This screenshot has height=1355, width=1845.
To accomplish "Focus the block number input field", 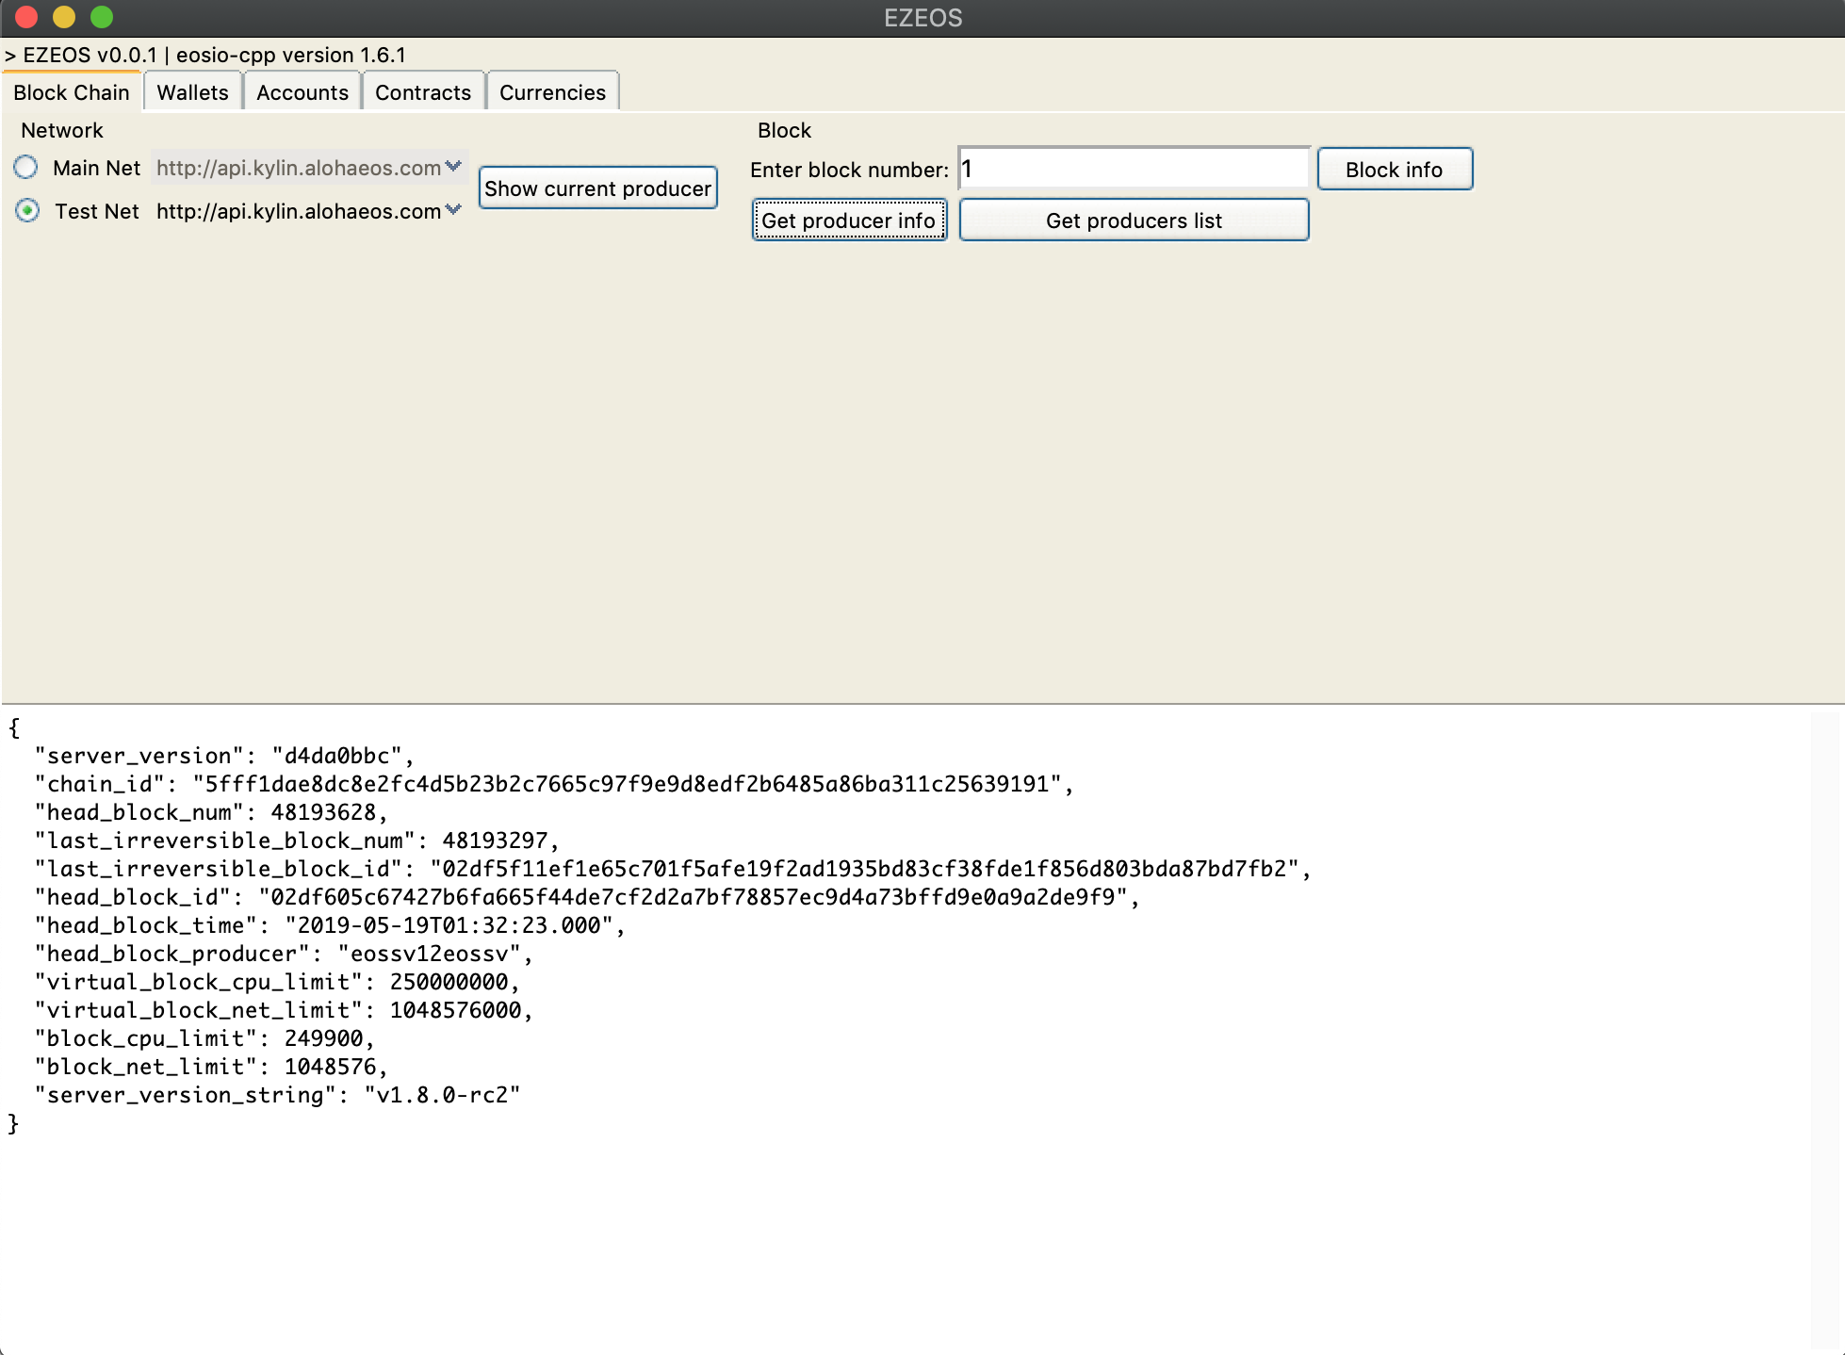I will click(1133, 170).
